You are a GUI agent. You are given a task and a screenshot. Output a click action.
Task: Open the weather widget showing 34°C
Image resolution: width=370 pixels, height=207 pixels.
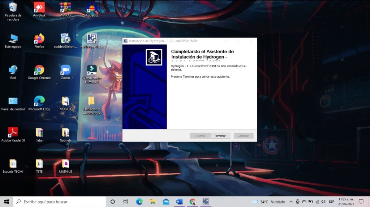coord(268,202)
